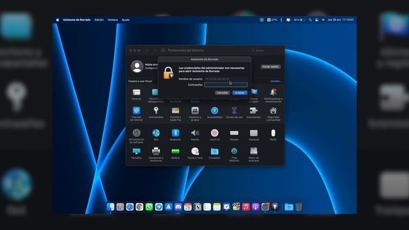Viewport: 409px width, 230px height.
Task: Click the battery status in menu bar
Action: (299, 20)
